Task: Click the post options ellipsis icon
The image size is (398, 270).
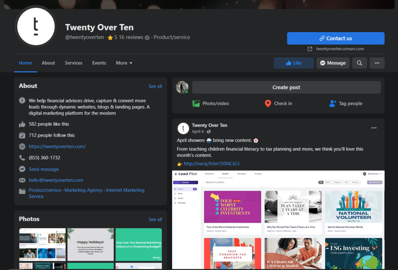Action: pos(374,128)
